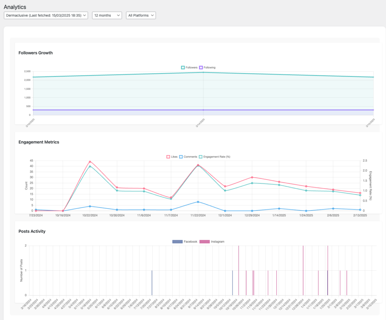
Task: Click the Comments data point at 11/22/2024
Action: click(198, 202)
